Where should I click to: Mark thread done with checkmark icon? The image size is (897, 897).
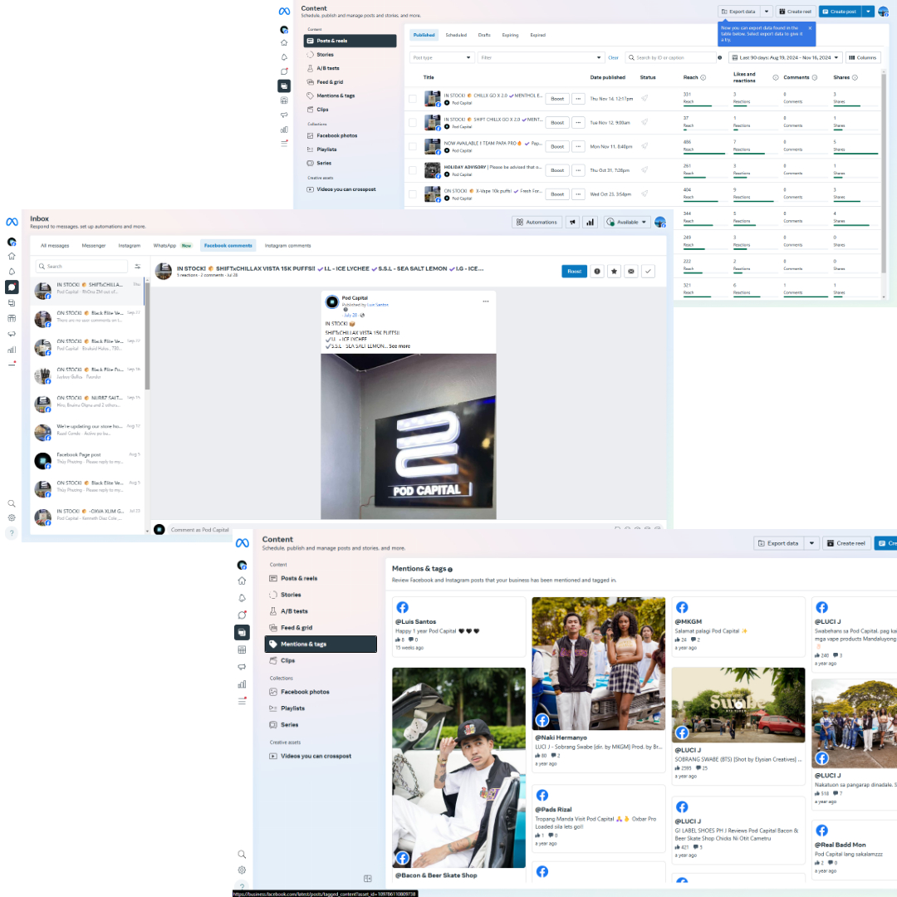click(648, 272)
